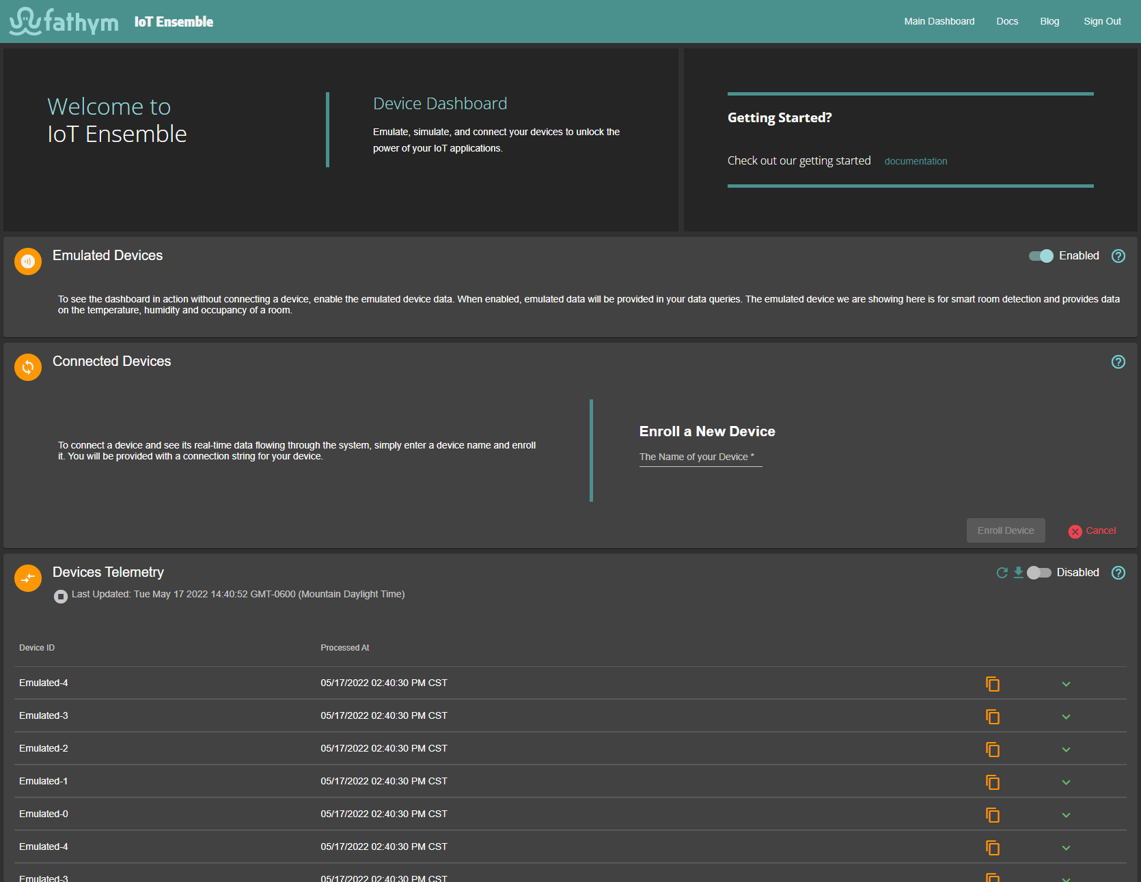Select the Emulated-1 device ID text
This screenshot has height=882, width=1141.
pos(44,781)
